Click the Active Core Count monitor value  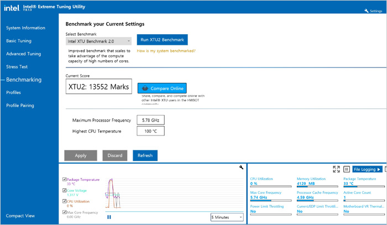tap(344, 197)
